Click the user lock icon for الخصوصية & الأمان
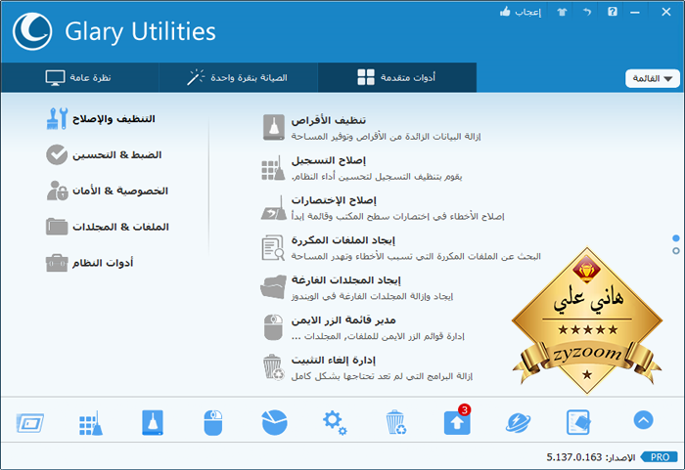Image resolution: width=685 pixels, height=470 pixels. (57, 191)
